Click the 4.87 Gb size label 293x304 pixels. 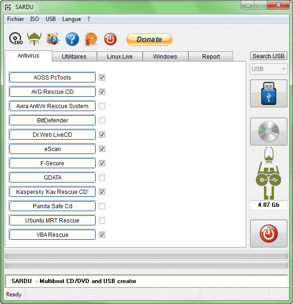[x=269, y=205]
